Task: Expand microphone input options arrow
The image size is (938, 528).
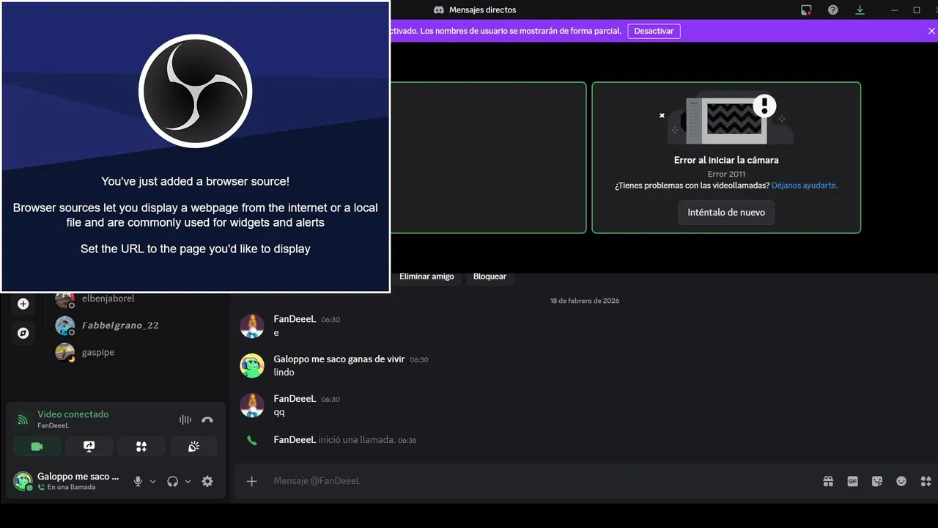Action: coord(152,481)
